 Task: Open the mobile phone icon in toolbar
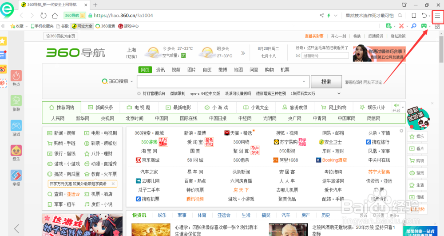(414, 15)
